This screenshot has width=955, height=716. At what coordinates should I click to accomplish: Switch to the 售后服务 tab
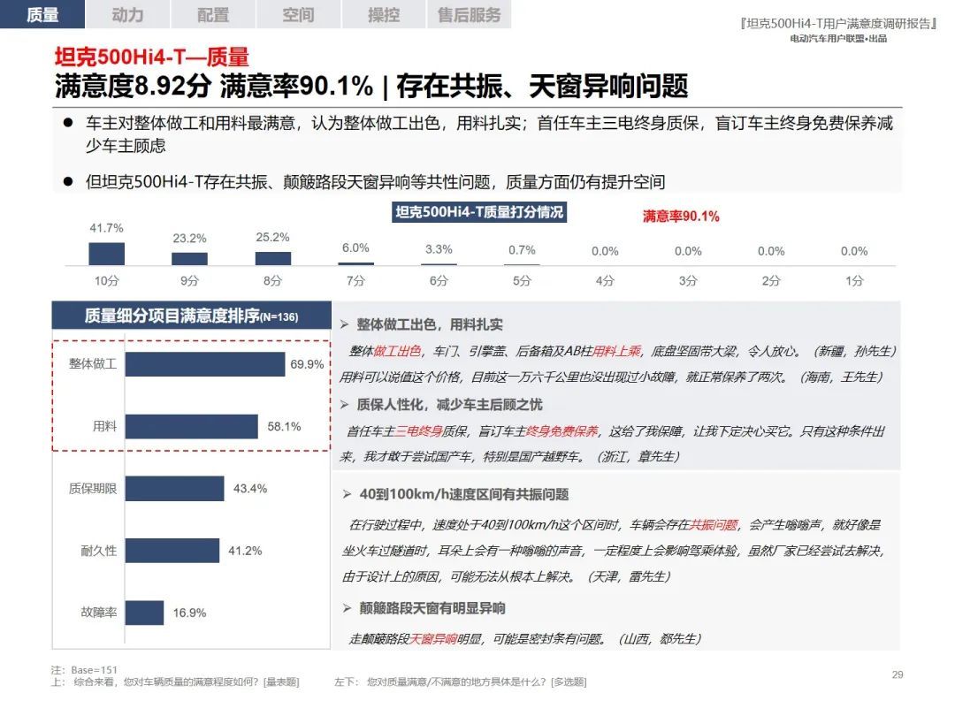tap(469, 14)
